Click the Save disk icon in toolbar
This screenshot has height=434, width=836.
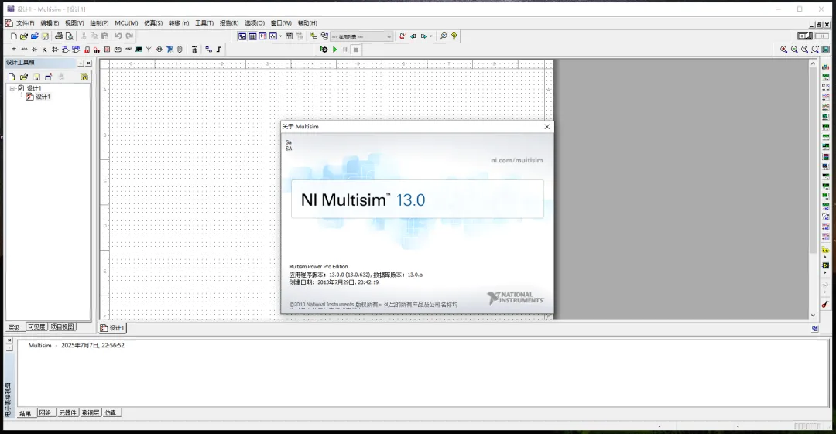pos(46,36)
